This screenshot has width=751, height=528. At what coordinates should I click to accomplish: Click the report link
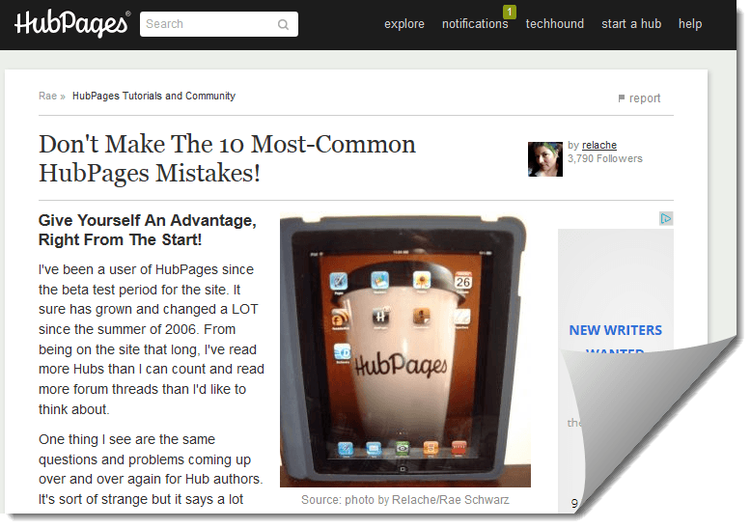tap(645, 98)
